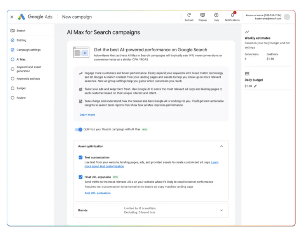307x233 pixels.
Task: Click the AI Max illustration thumbnail
Action: (81, 52)
